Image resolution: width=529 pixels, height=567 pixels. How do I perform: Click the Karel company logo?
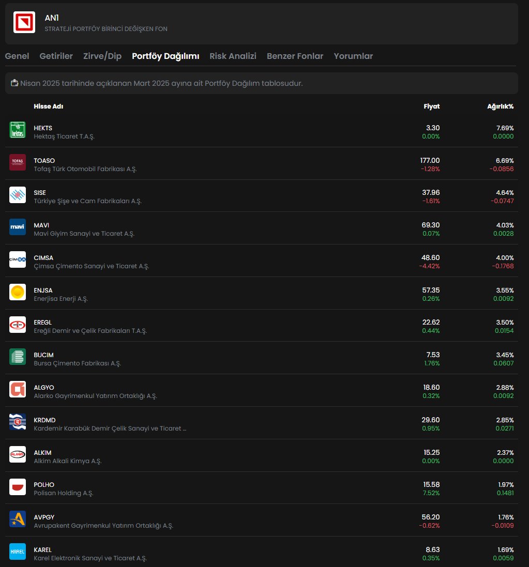click(18, 552)
